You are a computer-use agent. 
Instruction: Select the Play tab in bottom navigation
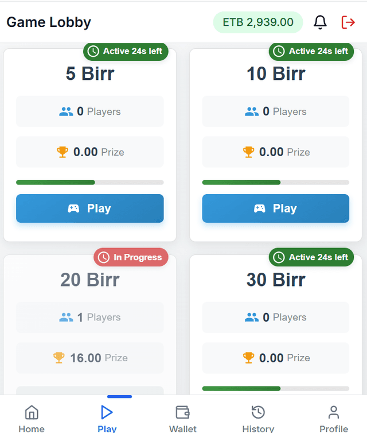click(107, 418)
